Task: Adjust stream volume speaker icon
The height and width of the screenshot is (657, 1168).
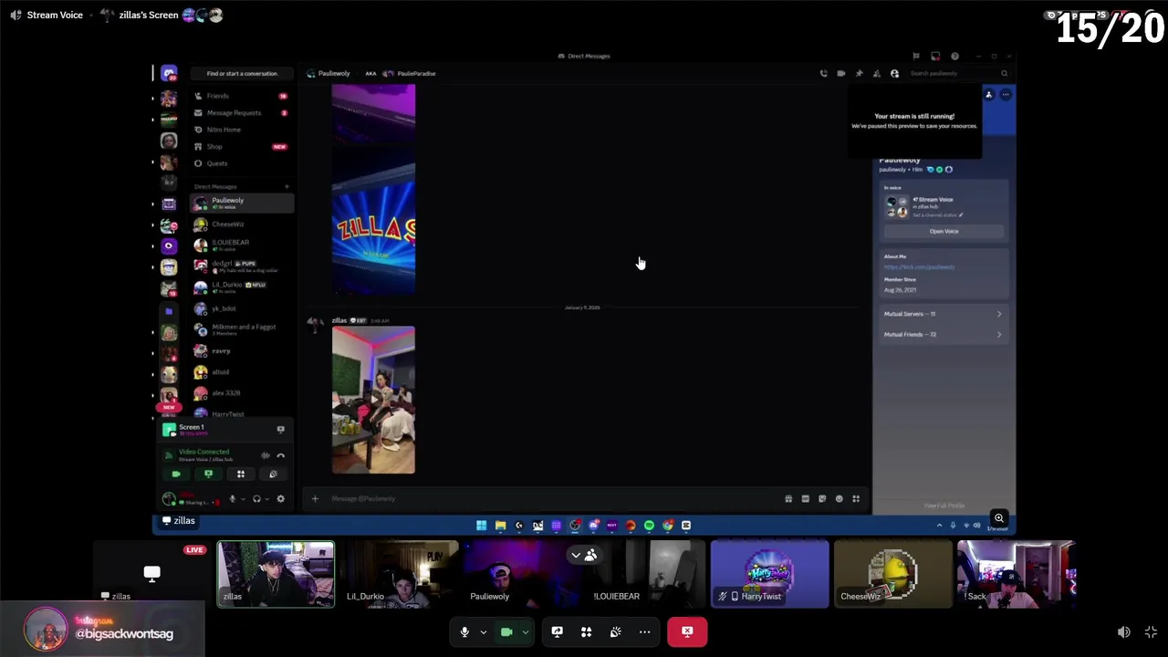Action: (x=1124, y=632)
